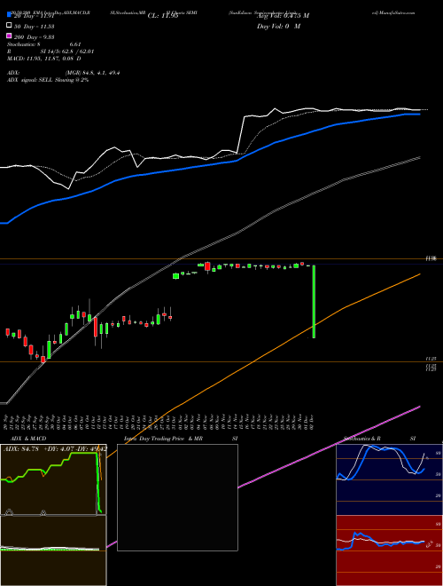The image size is (443, 586).
Task: Click the blue 20 Day legend swatch
Action: click(9, 15)
